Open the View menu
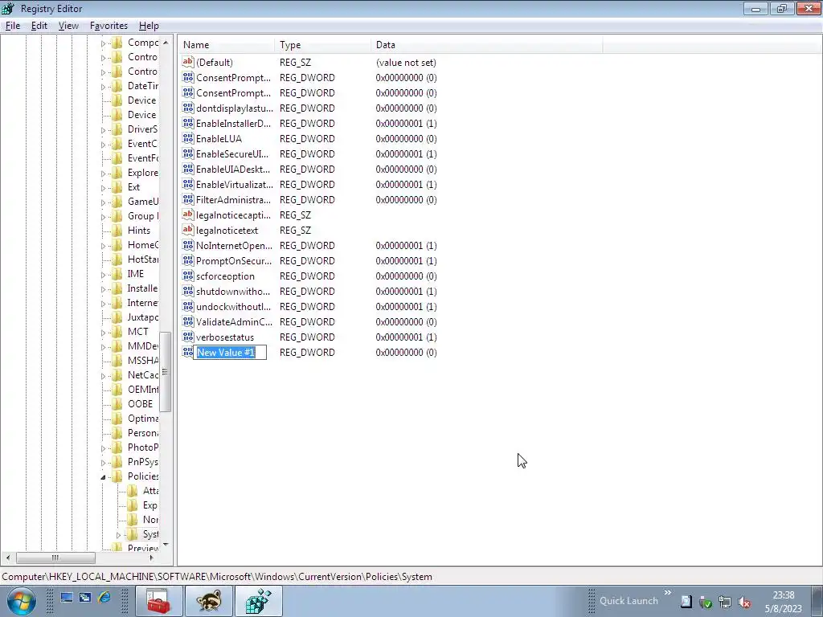Screen dimensions: 823x617 click(68, 26)
